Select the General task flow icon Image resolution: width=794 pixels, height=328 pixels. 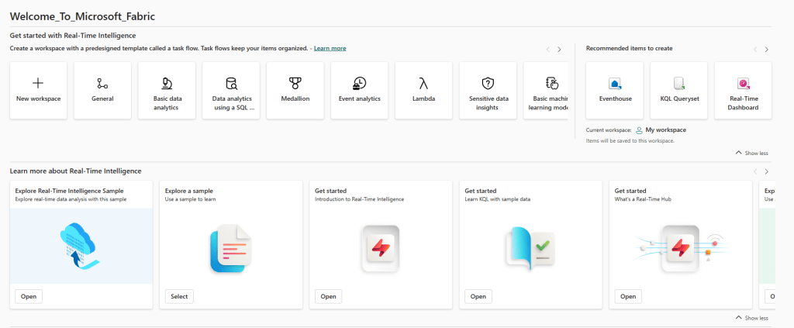coord(102,83)
